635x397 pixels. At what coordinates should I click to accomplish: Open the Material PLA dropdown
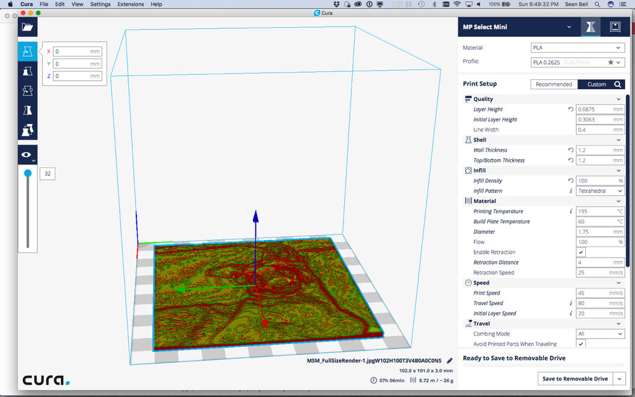coord(577,47)
